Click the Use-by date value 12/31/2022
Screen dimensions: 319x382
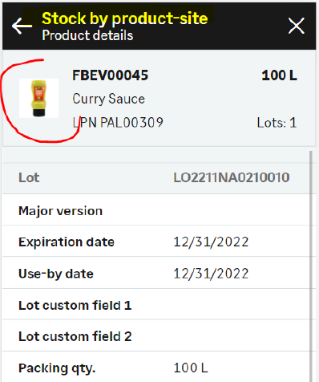(211, 274)
